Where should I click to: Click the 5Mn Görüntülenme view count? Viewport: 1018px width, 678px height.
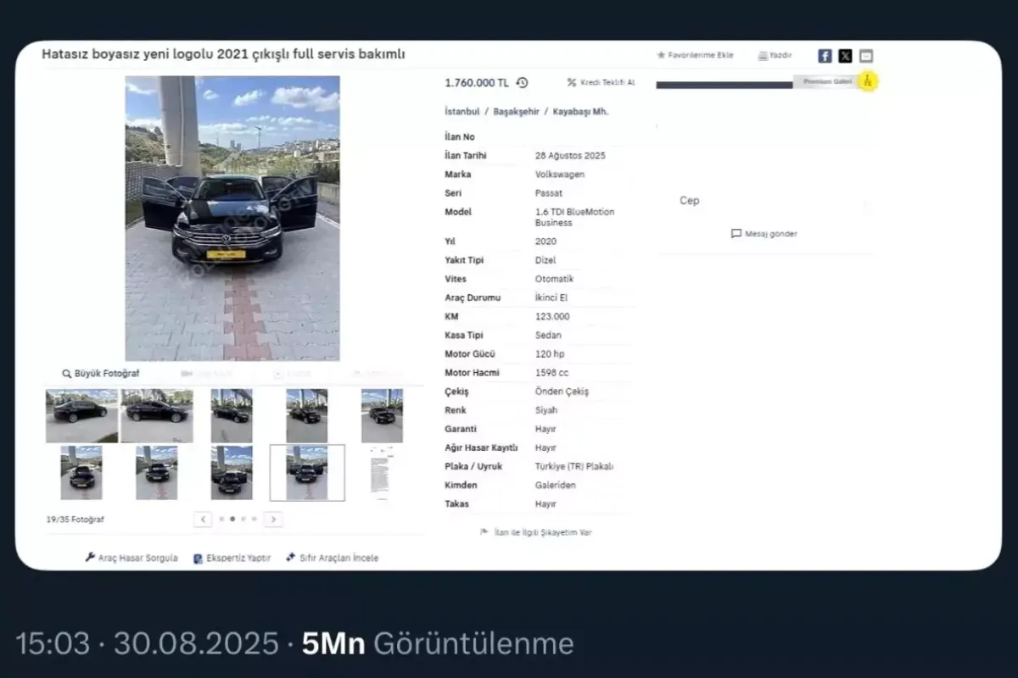pyautogui.click(x=439, y=644)
